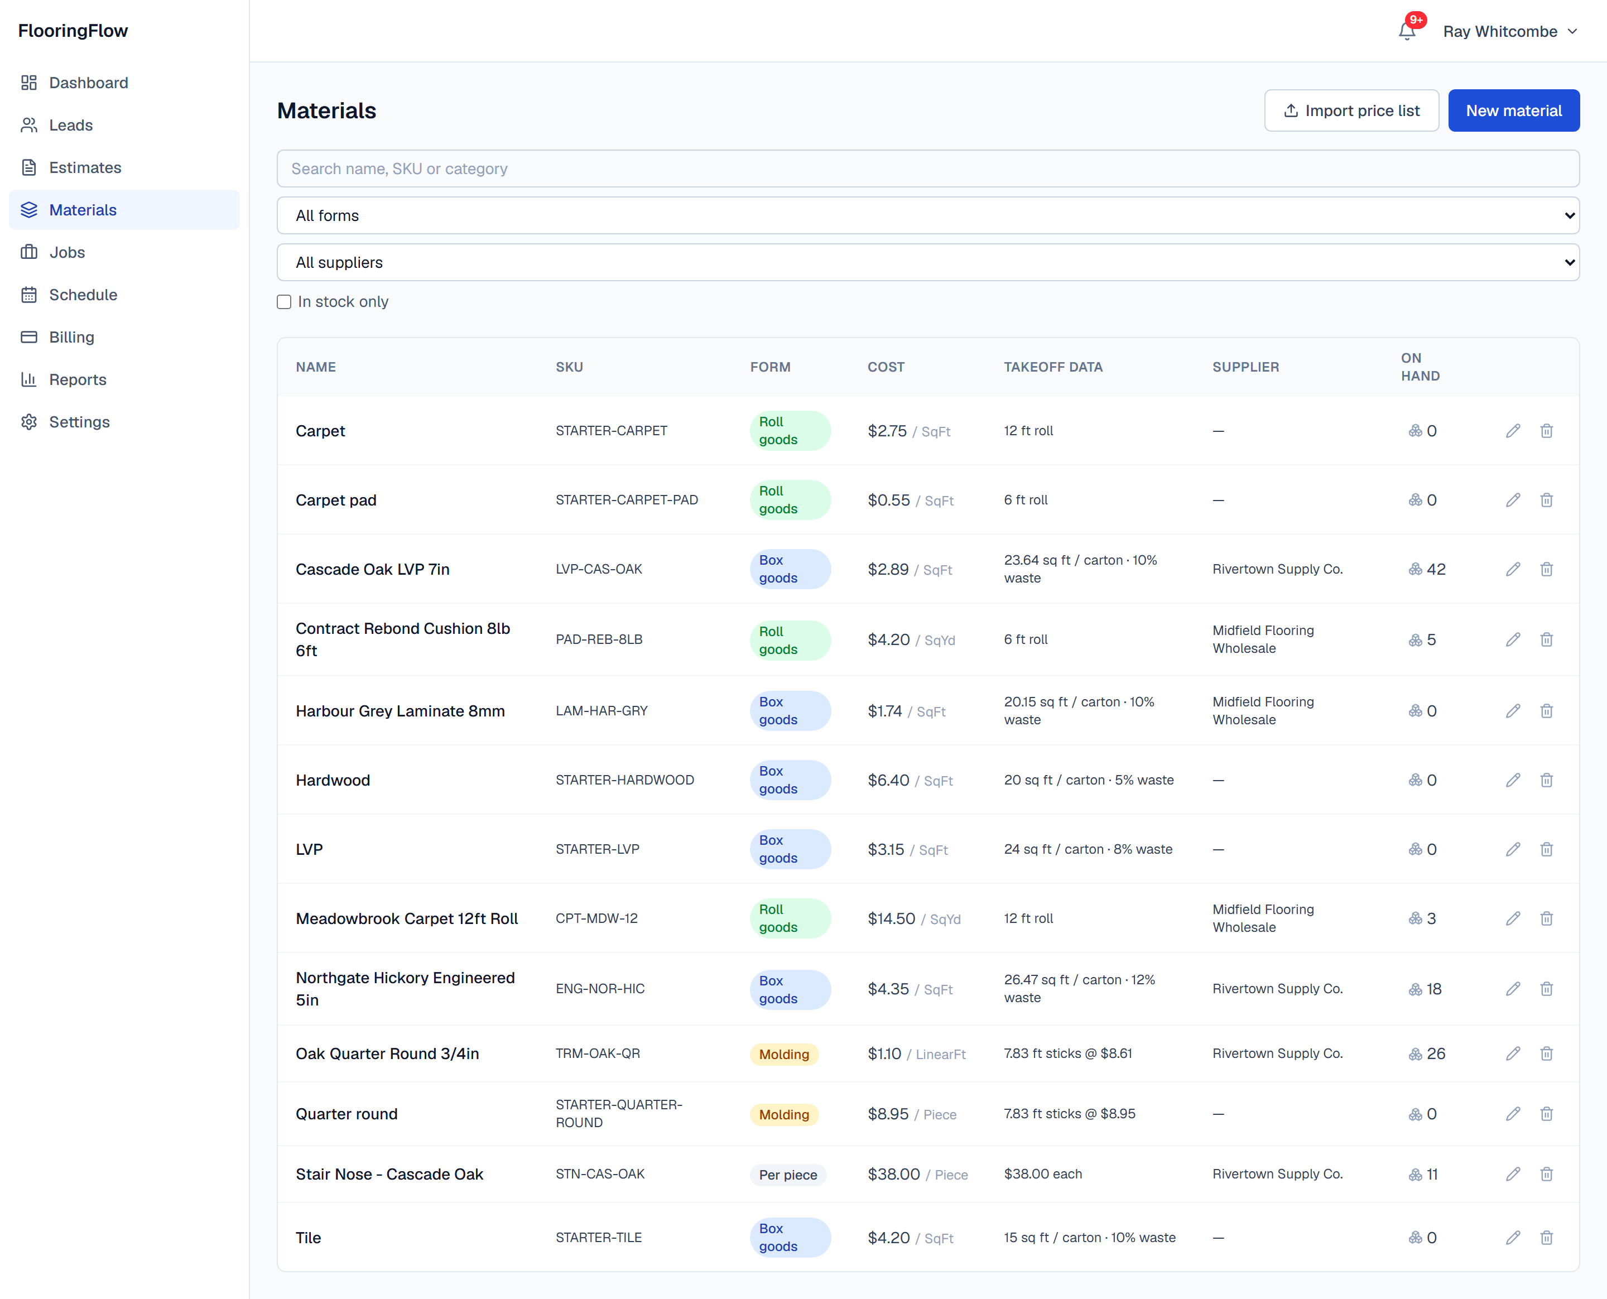Navigate to Estimates
Screen dimensions: 1607x1299
pos(124,167)
